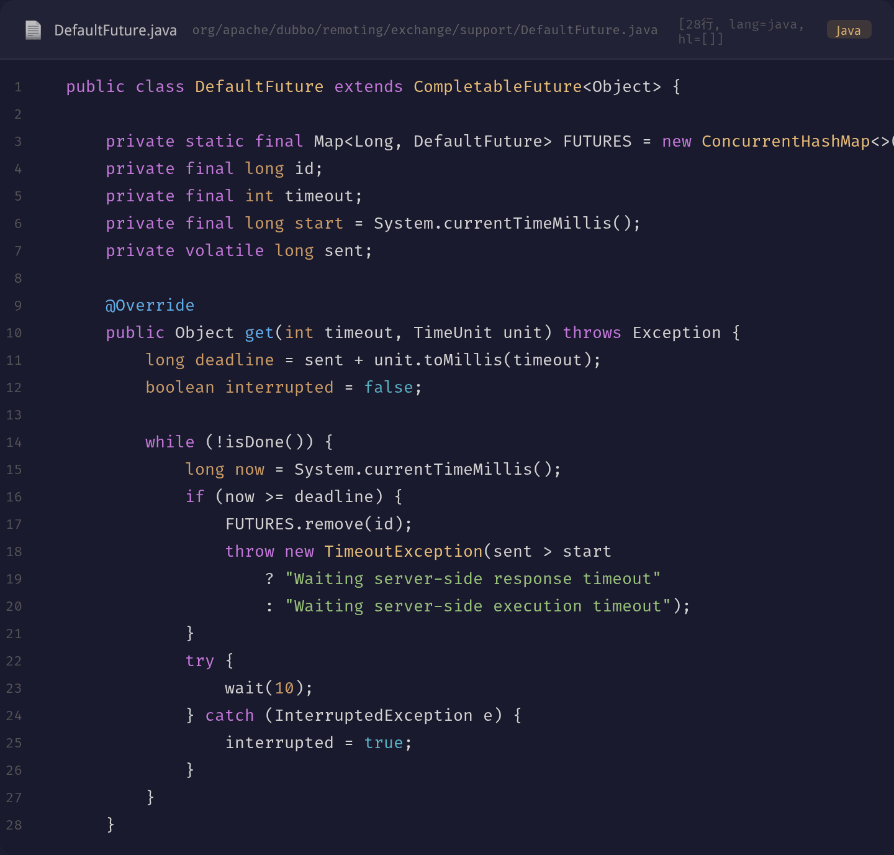
Task: Click 'now' variable on line 15
Action: (x=250, y=469)
